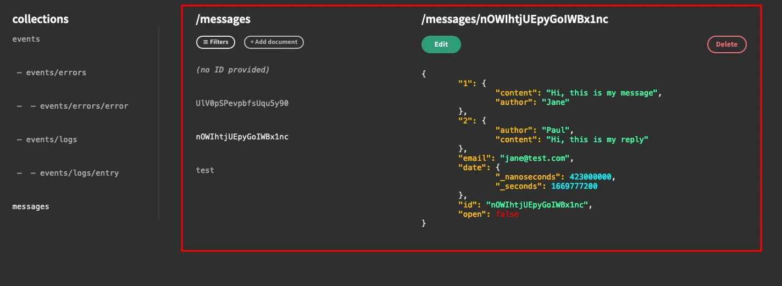Click the /messages collection heading
Screen dimensions: 782x286
[223, 19]
